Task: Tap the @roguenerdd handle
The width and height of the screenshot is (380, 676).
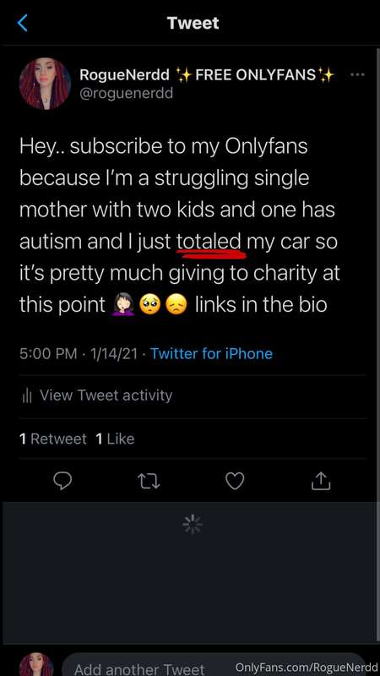Action: click(x=126, y=93)
